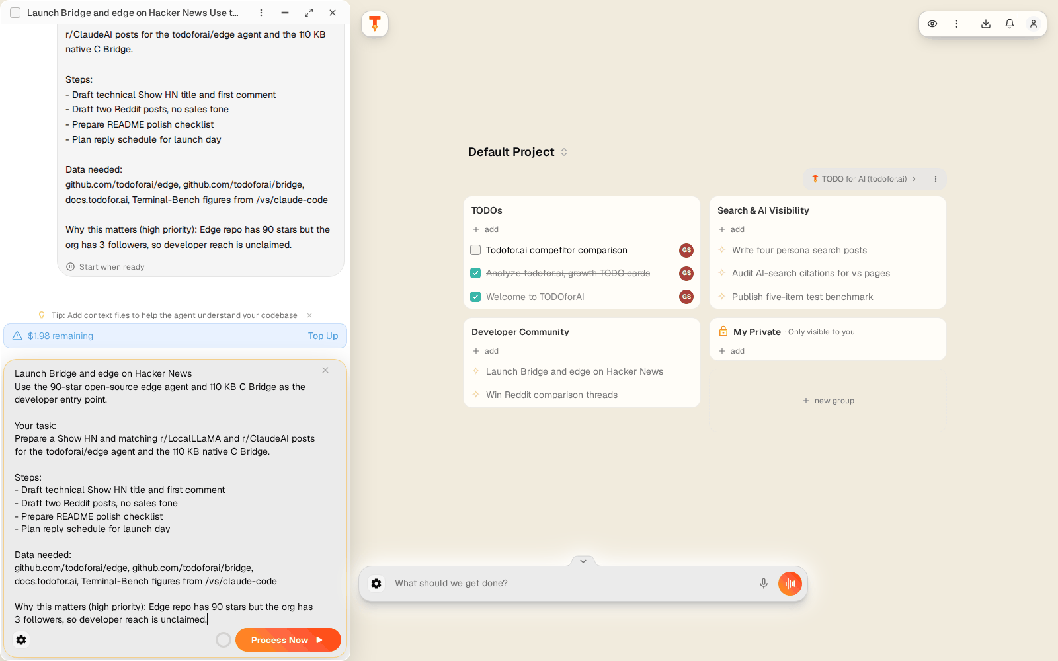Click Process Now button

[288, 640]
